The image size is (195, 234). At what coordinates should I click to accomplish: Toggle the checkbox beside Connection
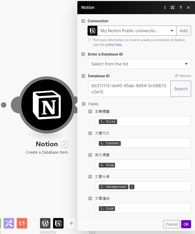tap(83, 21)
